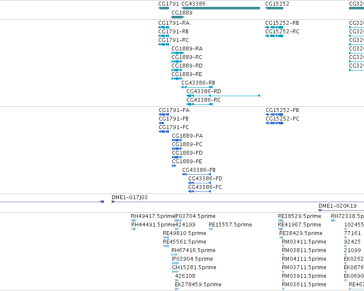This screenshot has width=364, height=291.
Task: Select feature 77161
Action: pyautogui.click(x=352, y=233)
